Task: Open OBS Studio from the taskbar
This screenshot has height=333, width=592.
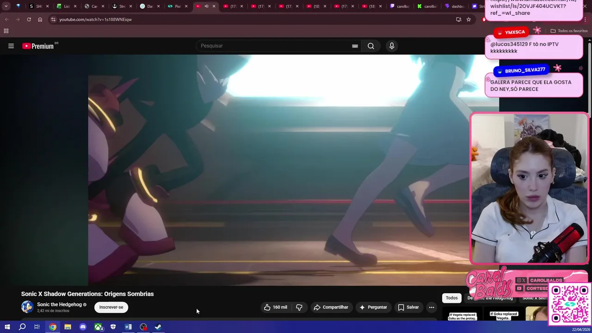Action: tap(143, 327)
